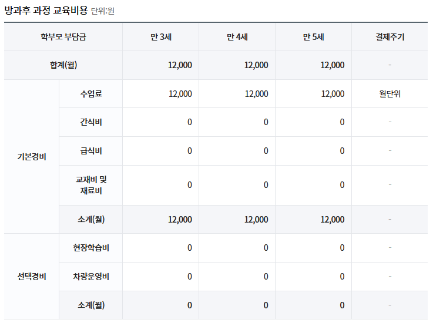Click the 만 3세 column header
433x323 pixels.
pos(160,37)
